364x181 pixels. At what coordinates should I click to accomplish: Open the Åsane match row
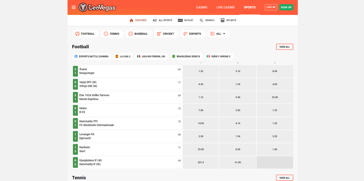[127, 71]
